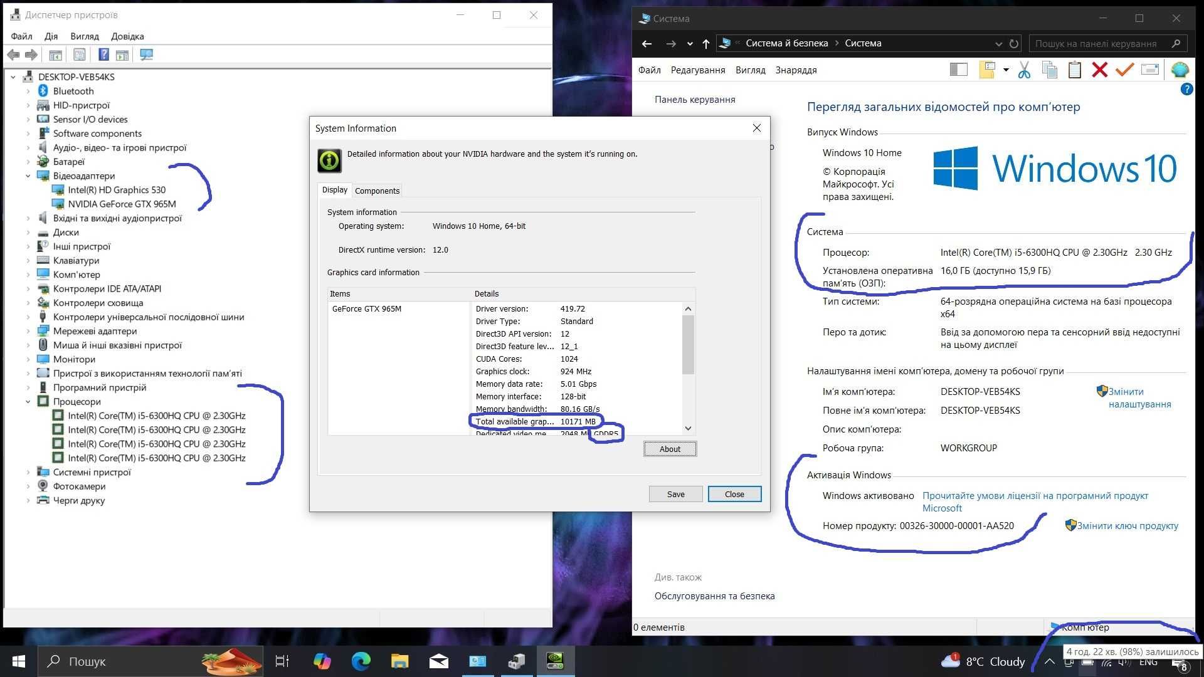The height and width of the screenshot is (677, 1204).
Task: Click the taskbar Пошук search box
Action: click(150, 661)
